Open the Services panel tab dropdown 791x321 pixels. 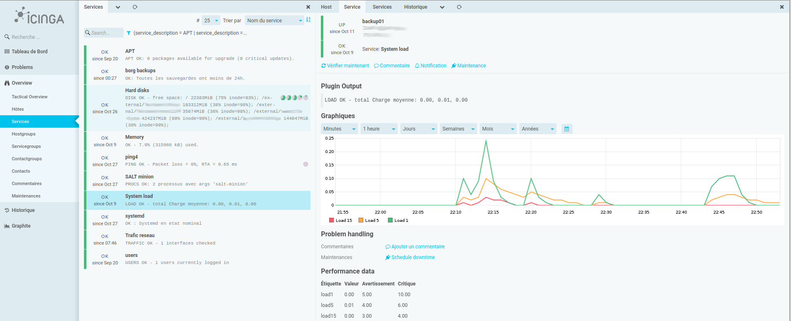(x=118, y=7)
